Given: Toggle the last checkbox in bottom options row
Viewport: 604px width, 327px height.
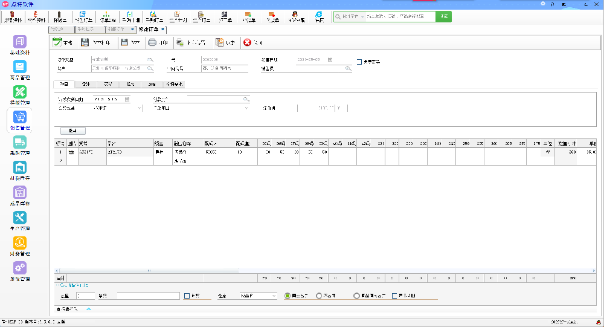Looking at the screenshot, I should point(394,296).
